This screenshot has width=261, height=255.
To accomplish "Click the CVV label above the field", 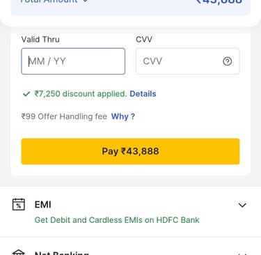I will 144,40.
